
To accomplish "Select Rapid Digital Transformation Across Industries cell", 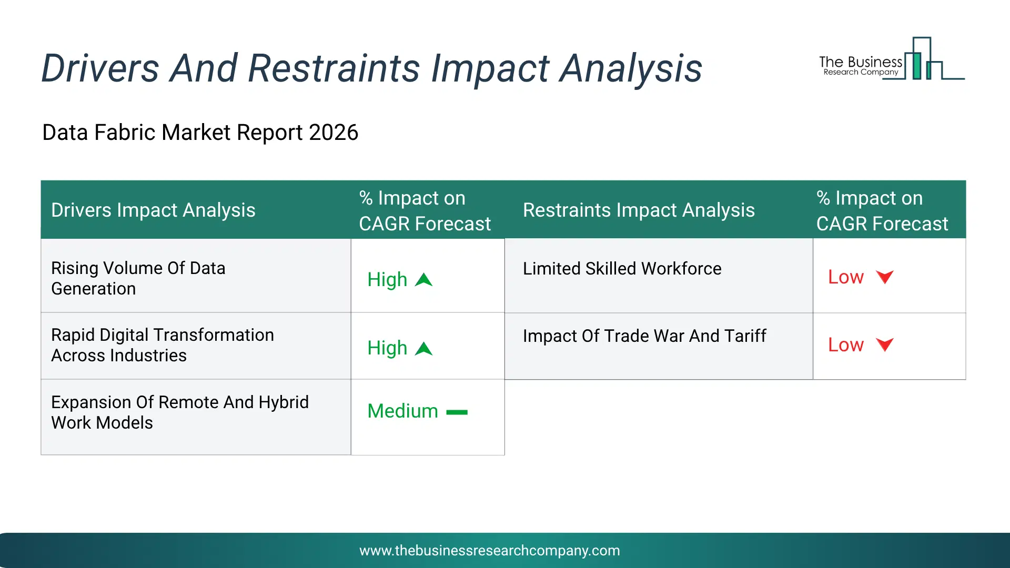I will [x=196, y=346].
